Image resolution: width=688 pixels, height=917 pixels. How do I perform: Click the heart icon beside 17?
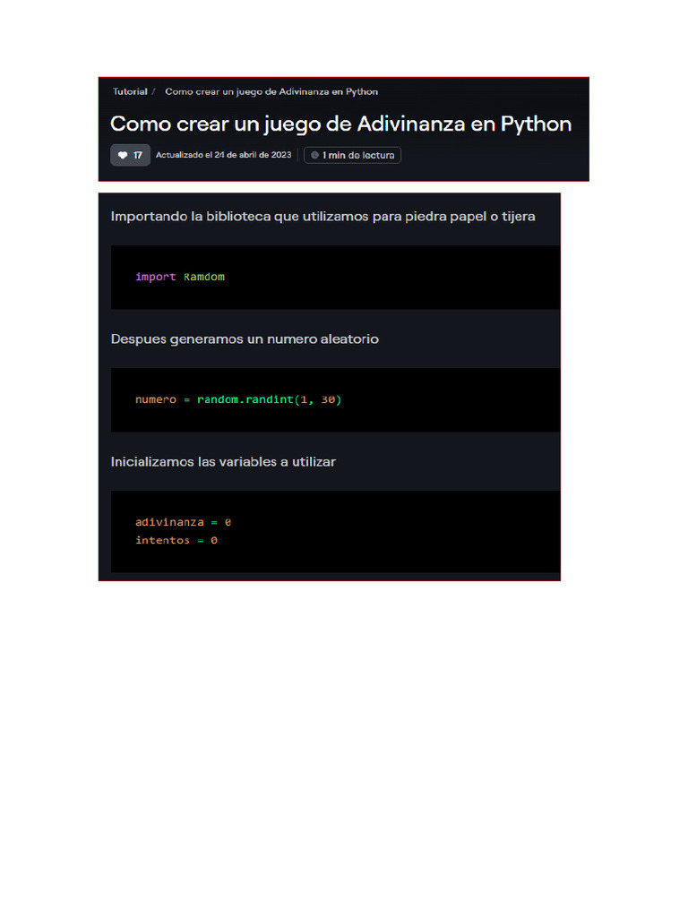[x=123, y=155]
